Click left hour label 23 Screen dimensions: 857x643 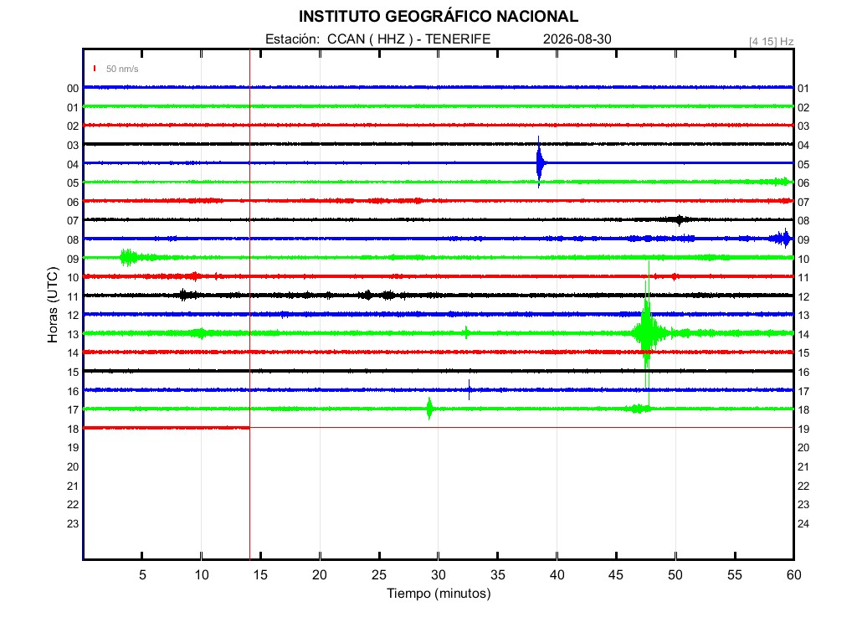73,524
